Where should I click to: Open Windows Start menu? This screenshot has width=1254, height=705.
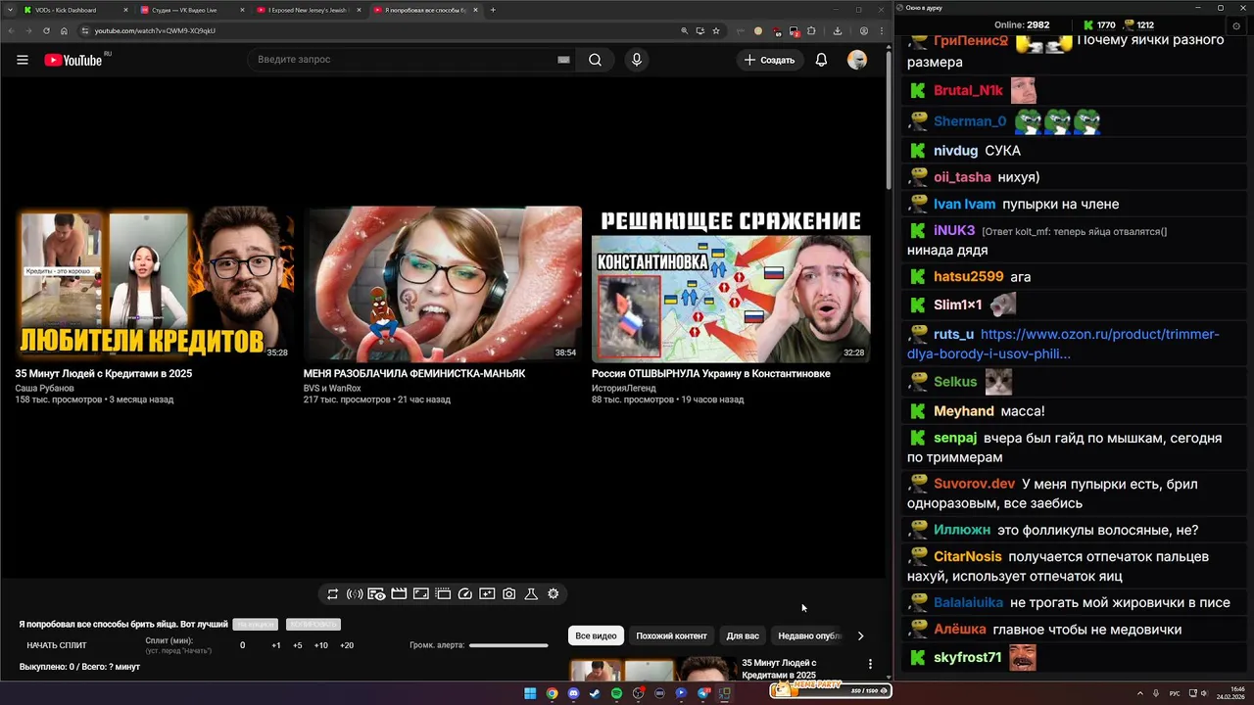[x=530, y=693]
